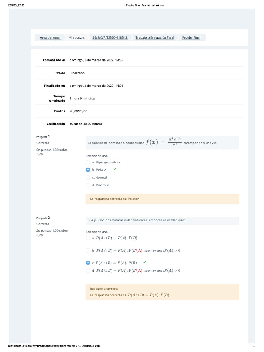Click green checkmark beside Poisson answer
Screen dimensions: 264x352
[115, 169]
